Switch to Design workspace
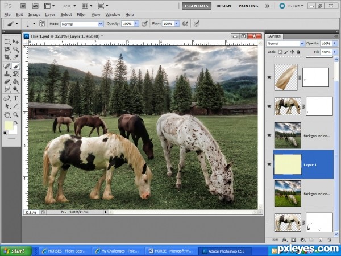 pyautogui.click(x=223, y=6)
